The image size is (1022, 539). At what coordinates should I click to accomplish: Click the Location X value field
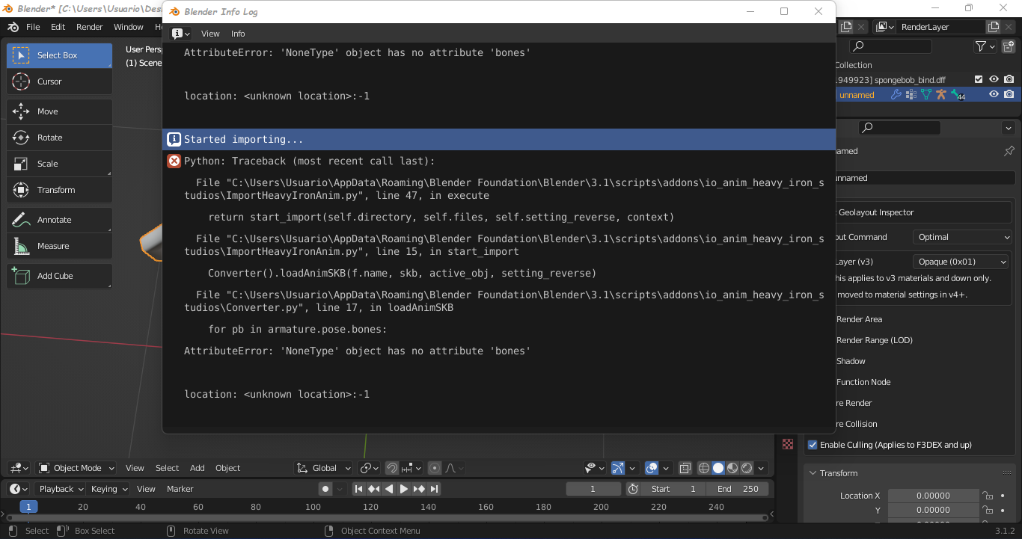pyautogui.click(x=933, y=495)
